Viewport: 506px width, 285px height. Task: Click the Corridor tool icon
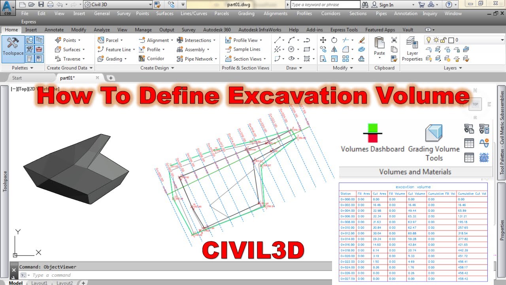pyautogui.click(x=142, y=59)
